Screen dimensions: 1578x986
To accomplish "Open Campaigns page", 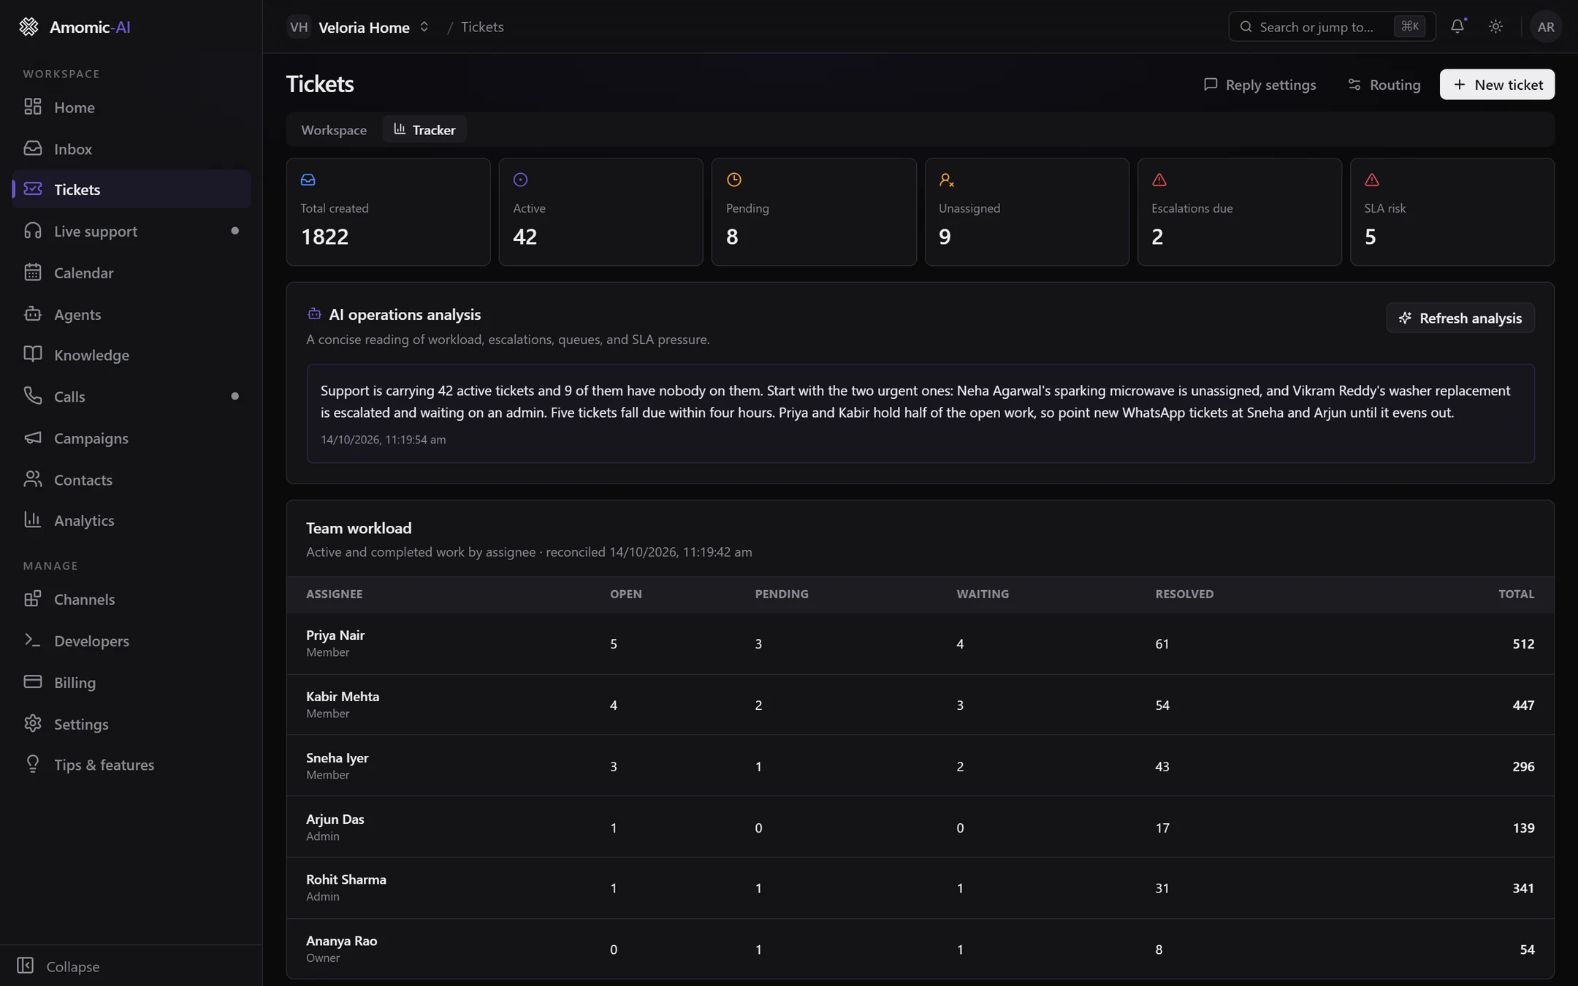I will click(131, 438).
